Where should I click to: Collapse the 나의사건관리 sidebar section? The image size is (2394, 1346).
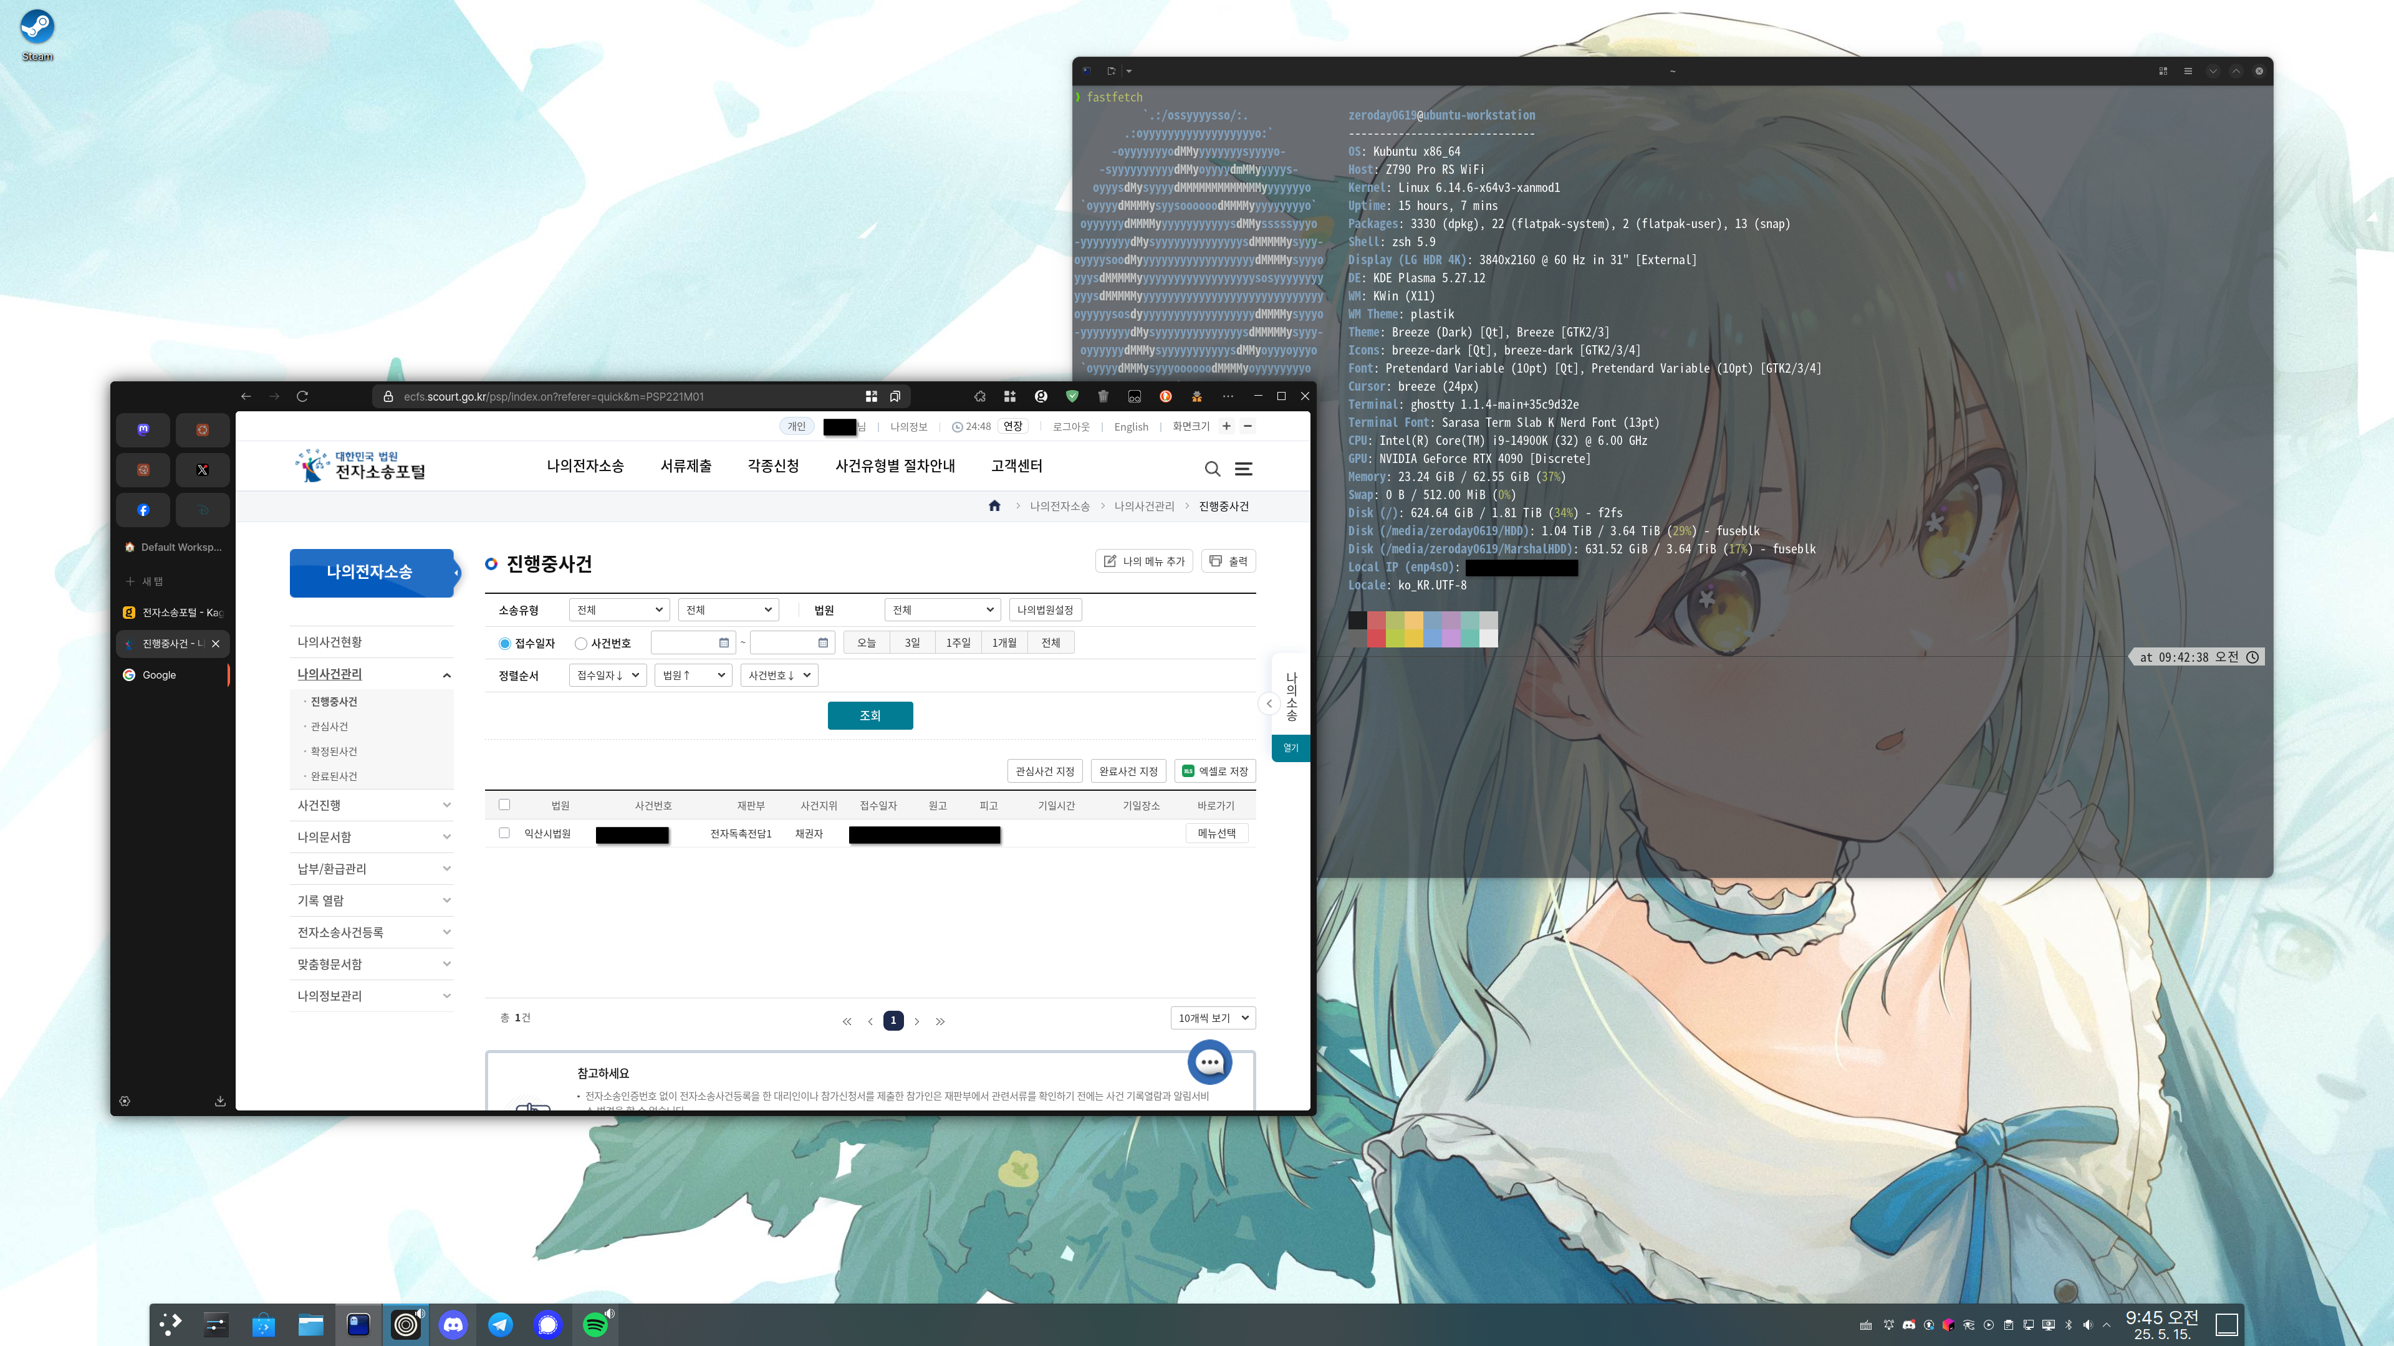pyautogui.click(x=372, y=674)
